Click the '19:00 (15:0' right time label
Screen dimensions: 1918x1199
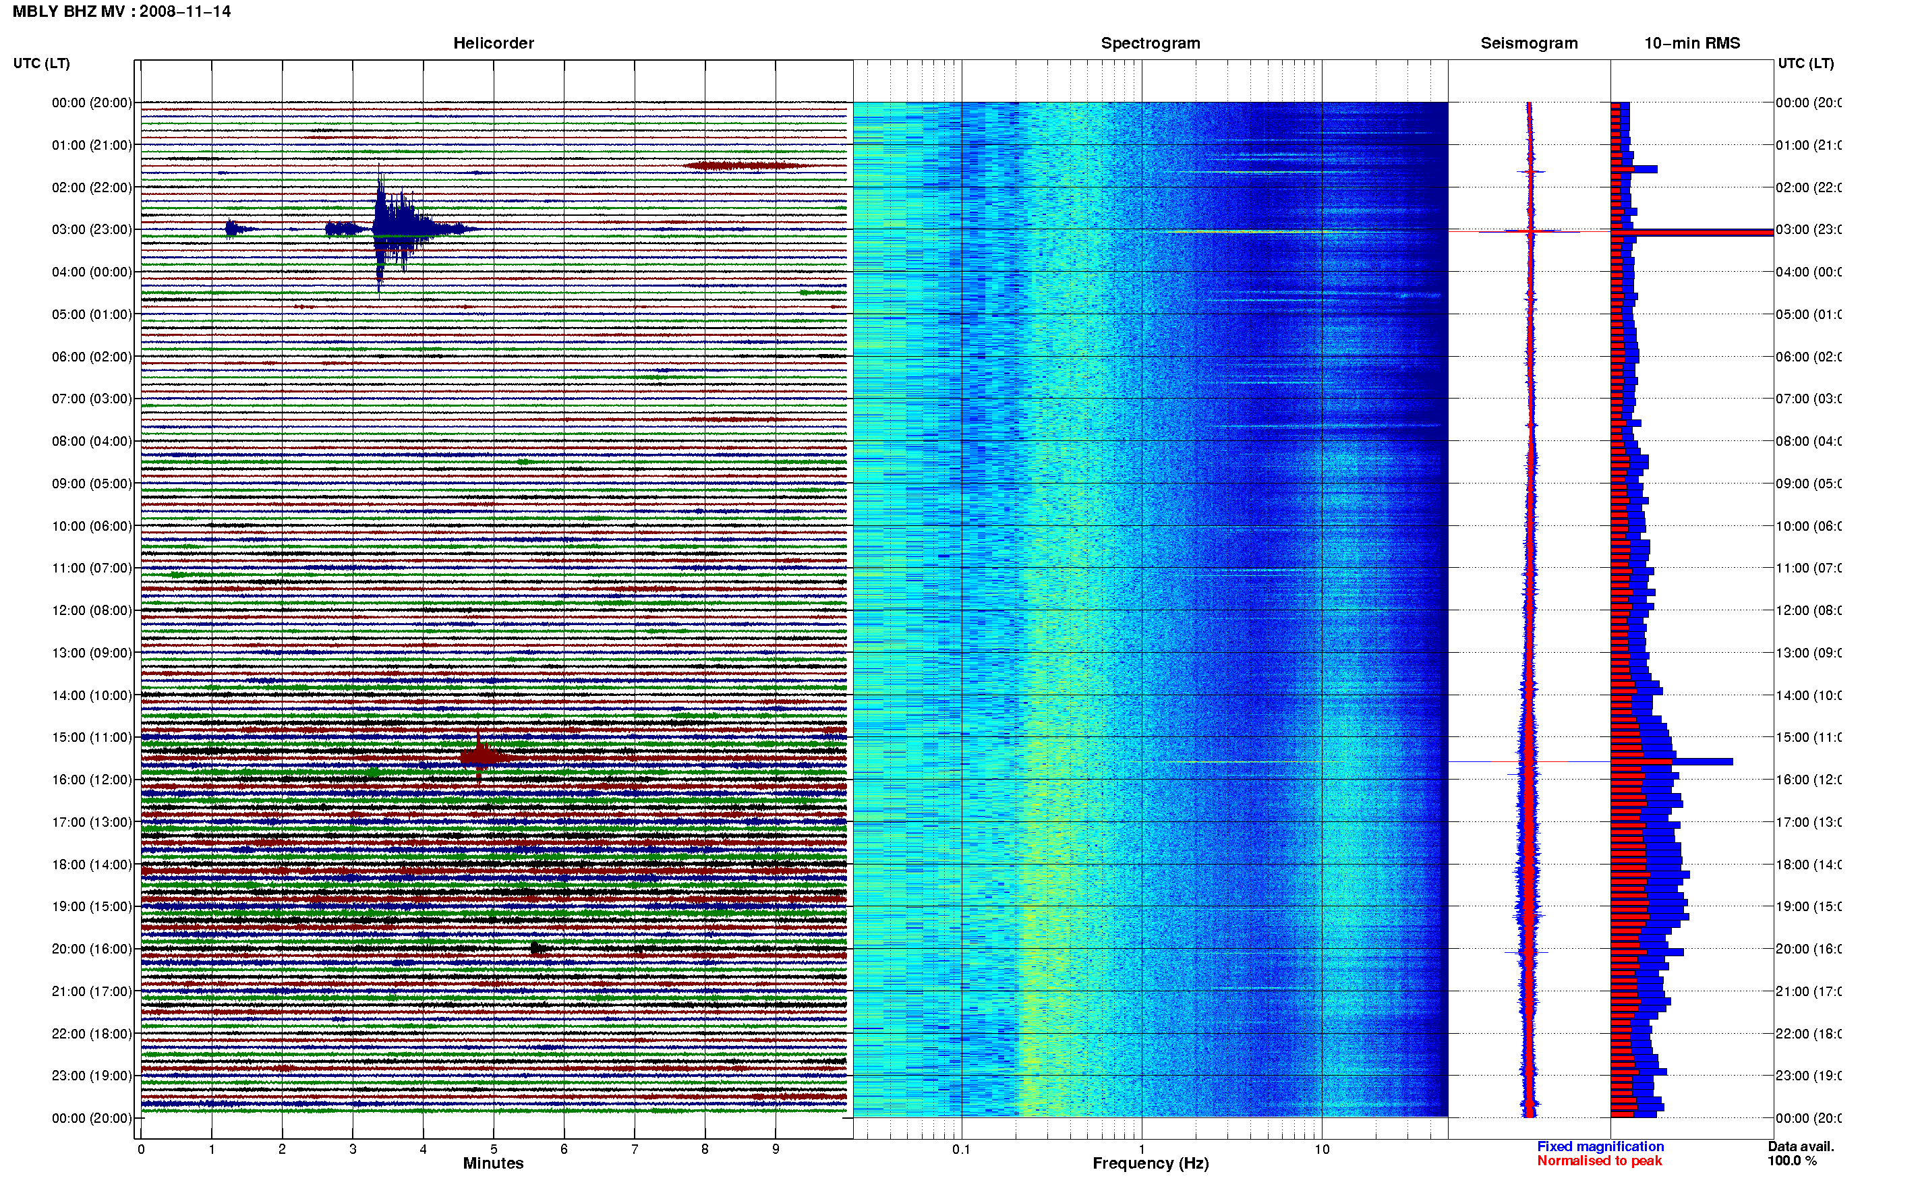(1809, 906)
